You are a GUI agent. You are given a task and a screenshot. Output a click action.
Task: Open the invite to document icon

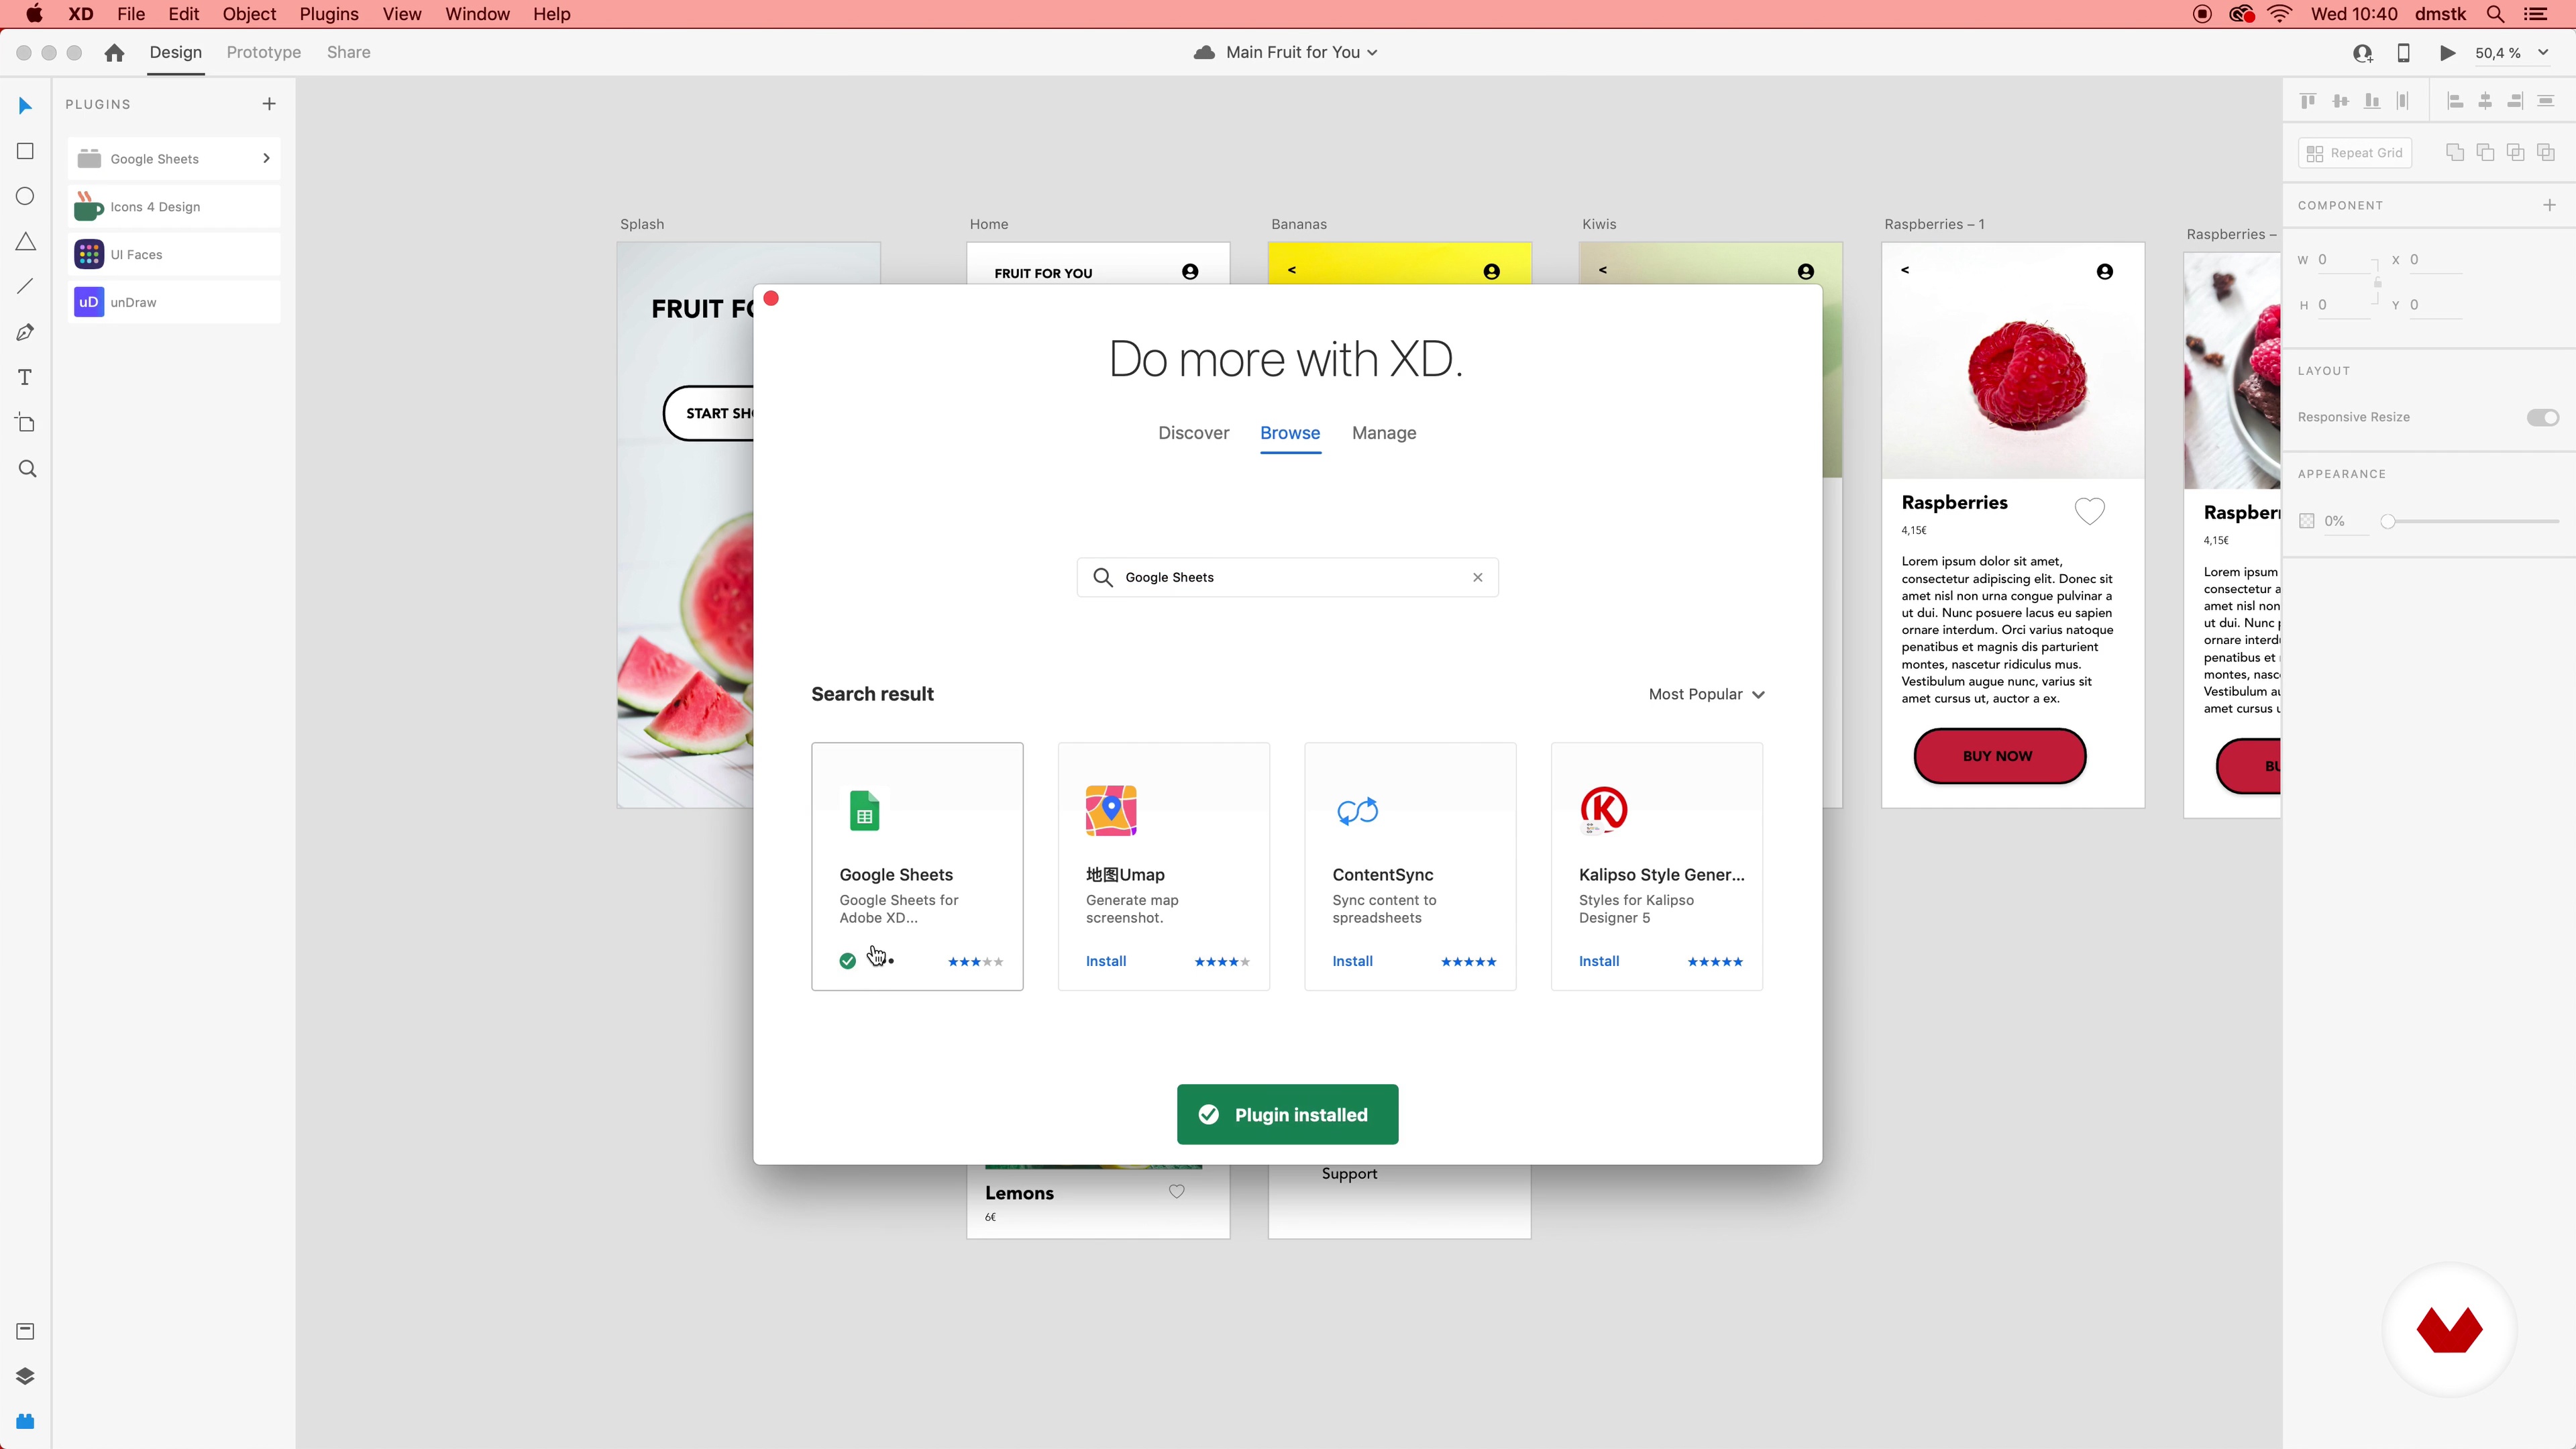2363,53
